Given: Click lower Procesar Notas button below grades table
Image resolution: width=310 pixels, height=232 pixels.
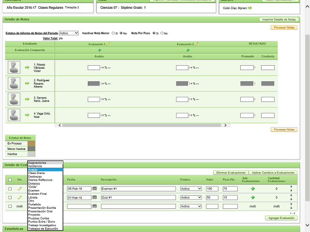Looking at the screenshot, I should pos(284,130).
